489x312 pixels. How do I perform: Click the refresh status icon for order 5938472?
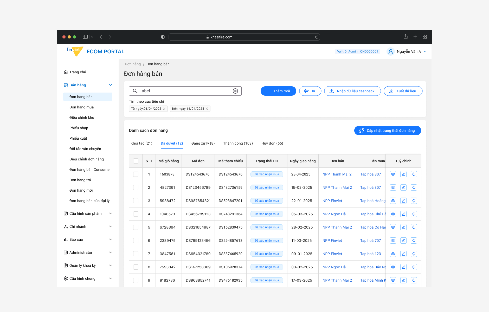pyautogui.click(x=414, y=201)
